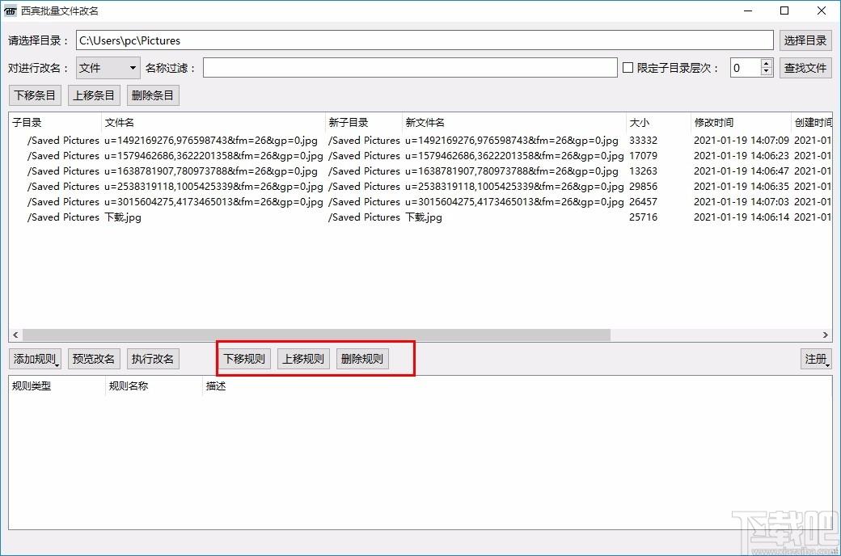The image size is (841, 556).
Task: Select file row u=1579462686,3622201358
Action: coord(420,155)
